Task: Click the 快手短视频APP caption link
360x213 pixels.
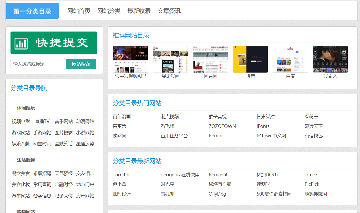Action: 130,76
